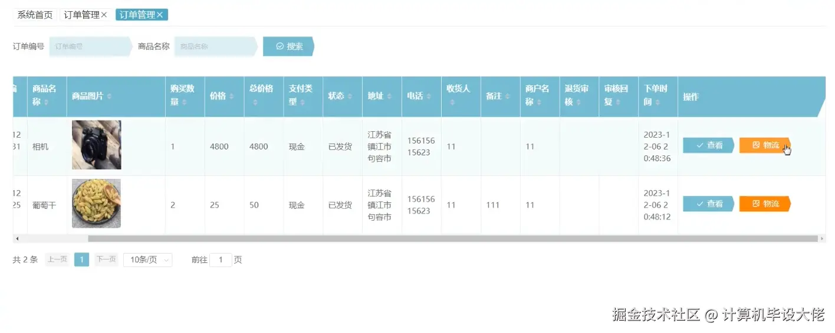Click the order time 2023-12-06 20:48:12
Viewport: 835px width, 333px height.
click(x=657, y=205)
